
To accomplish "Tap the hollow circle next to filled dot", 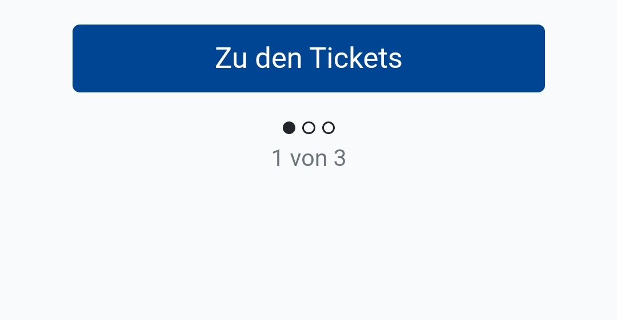I will point(309,128).
